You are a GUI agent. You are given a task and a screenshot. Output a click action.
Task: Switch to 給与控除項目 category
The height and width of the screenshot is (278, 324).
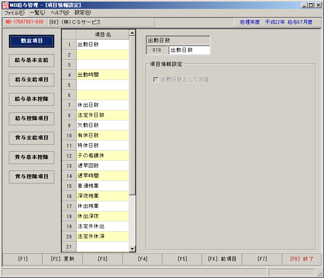pos(32,118)
